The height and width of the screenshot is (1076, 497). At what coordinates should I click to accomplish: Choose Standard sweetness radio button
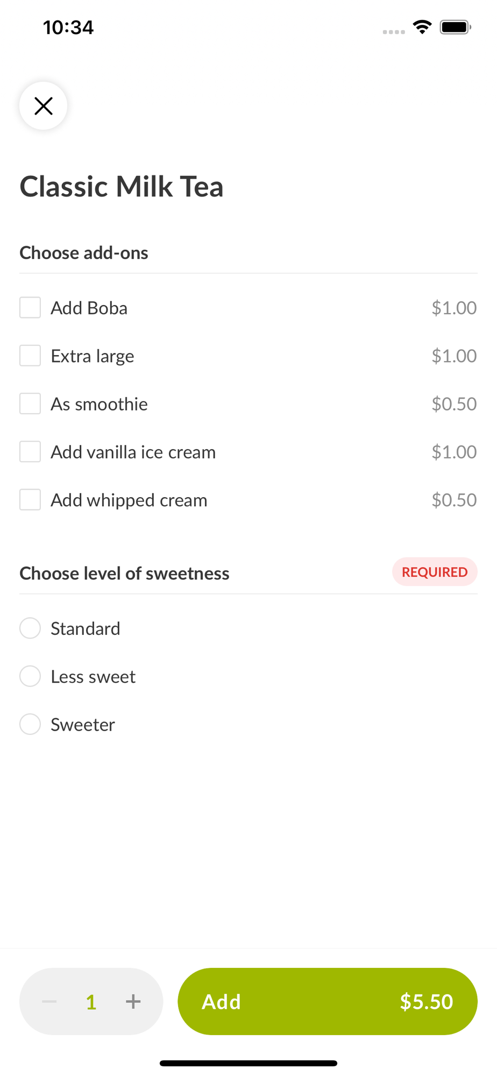pyautogui.click(x=30, y=628)
